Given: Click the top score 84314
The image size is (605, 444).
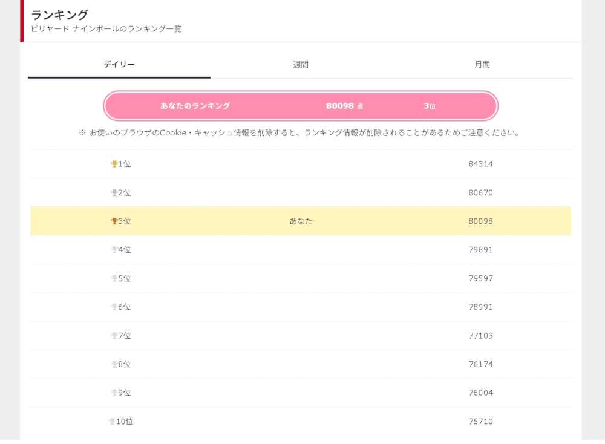Looking at the screenshot, I should 481,164.
